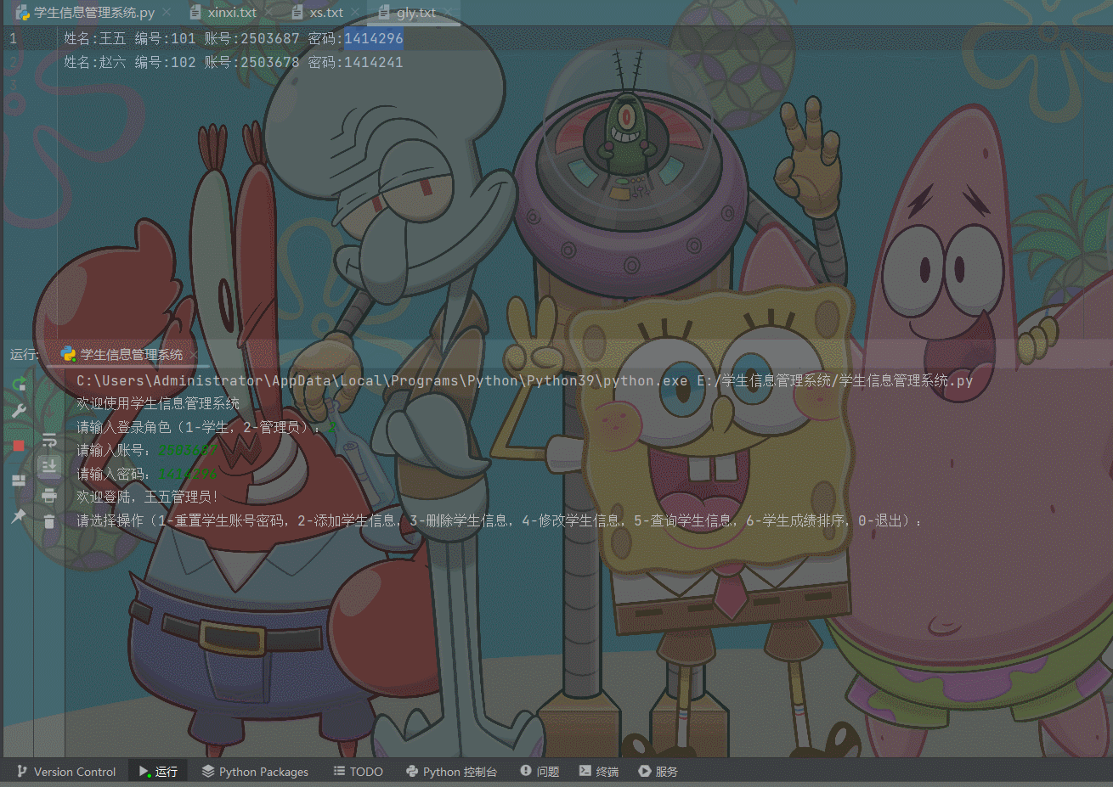
Task: Restore layout in run panel
Action: tap(19, 481)
